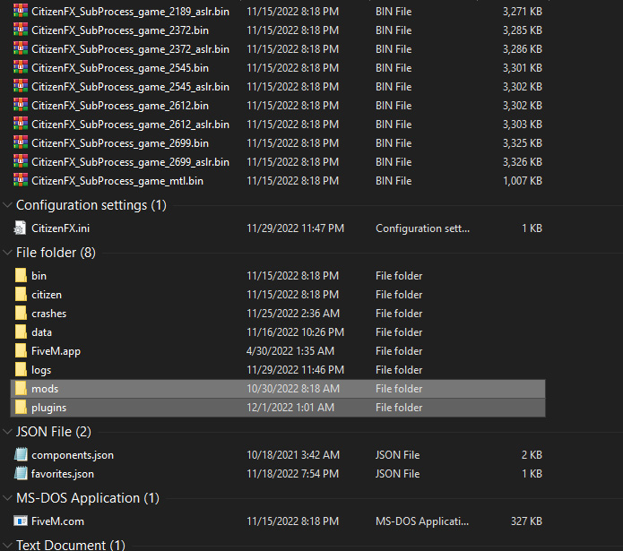Click the FiveM.app folder icon
The image size is (623, 551).
click(x=21, y=351)
